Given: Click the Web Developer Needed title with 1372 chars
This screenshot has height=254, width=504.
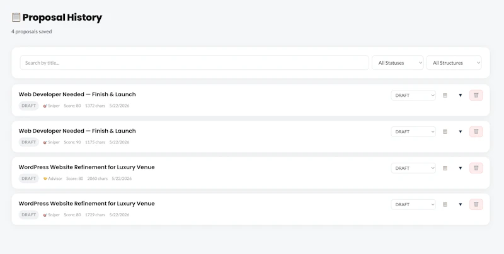Looking at the screenshot, I should [77, 94].
